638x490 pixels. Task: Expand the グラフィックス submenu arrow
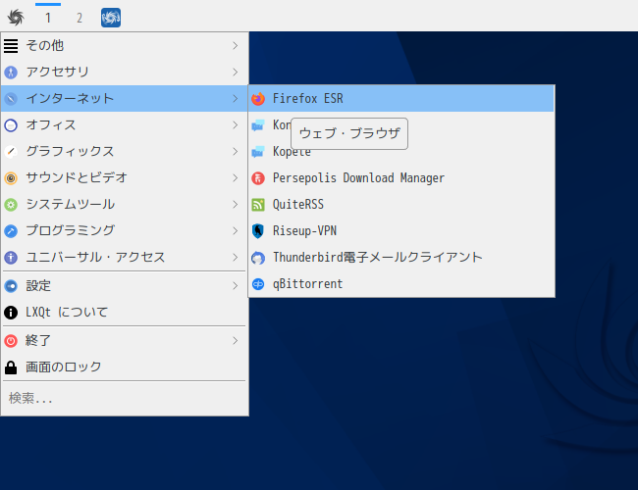pos(236,152)
